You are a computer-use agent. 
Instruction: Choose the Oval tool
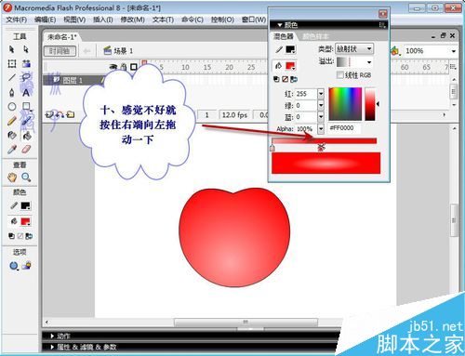[x=12, y=107]
